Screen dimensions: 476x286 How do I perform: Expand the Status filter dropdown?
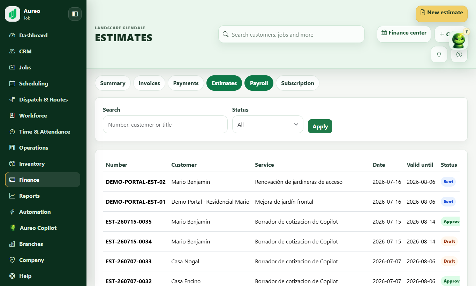[x=268, y=125]
